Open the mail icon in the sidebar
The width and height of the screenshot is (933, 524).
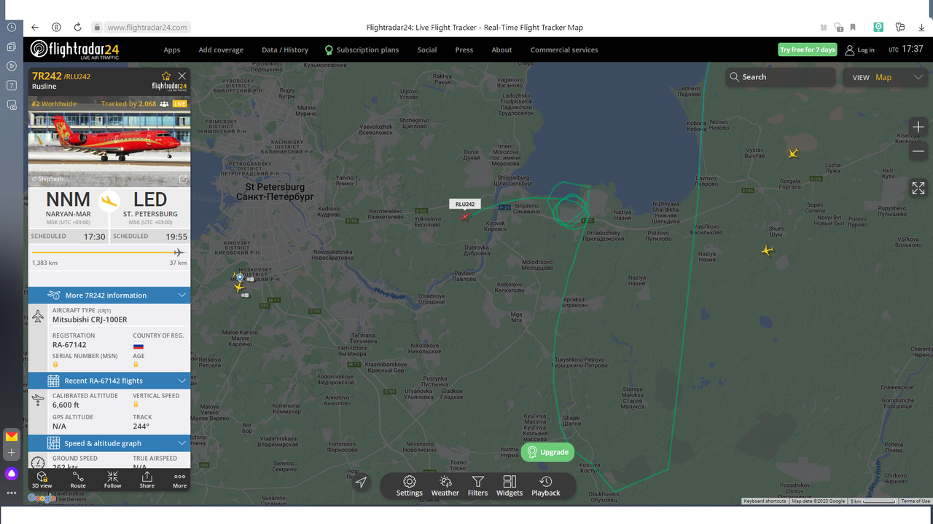tap(12, 437)
